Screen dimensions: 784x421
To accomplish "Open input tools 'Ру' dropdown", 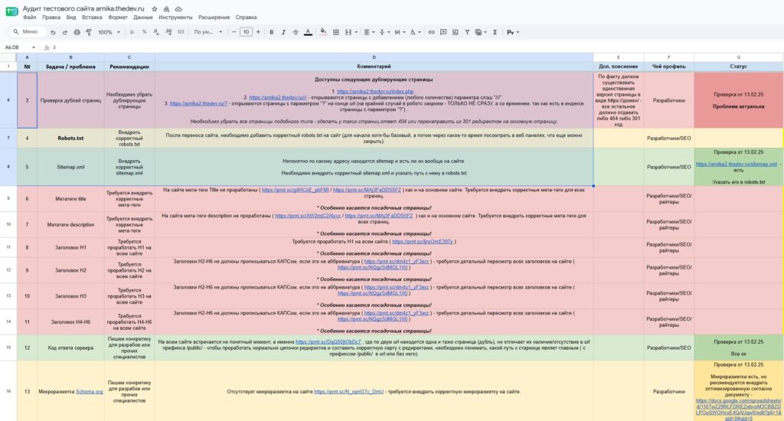I will [x=513, y=32].
